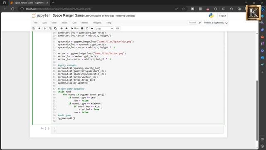Interrupt the kernel with the stop square
The height and width of the screenshot is (150, 266).
[x=82, y=28]
